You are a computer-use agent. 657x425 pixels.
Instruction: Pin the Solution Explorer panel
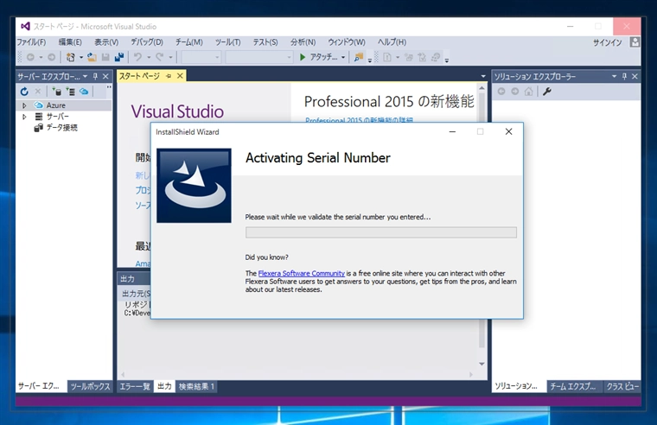[624, 76]
